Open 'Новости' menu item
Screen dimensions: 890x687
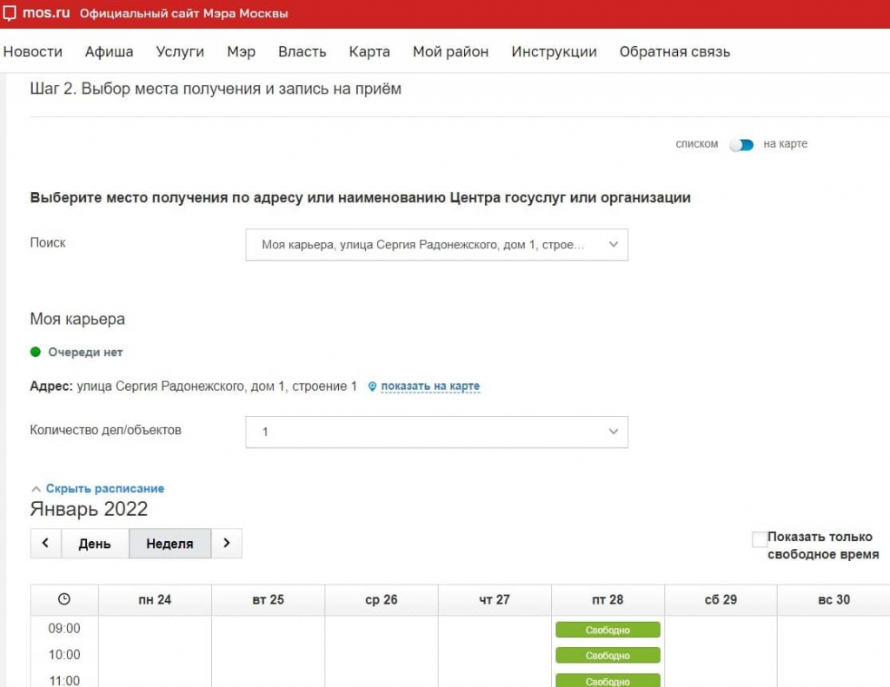coord(33,52)
